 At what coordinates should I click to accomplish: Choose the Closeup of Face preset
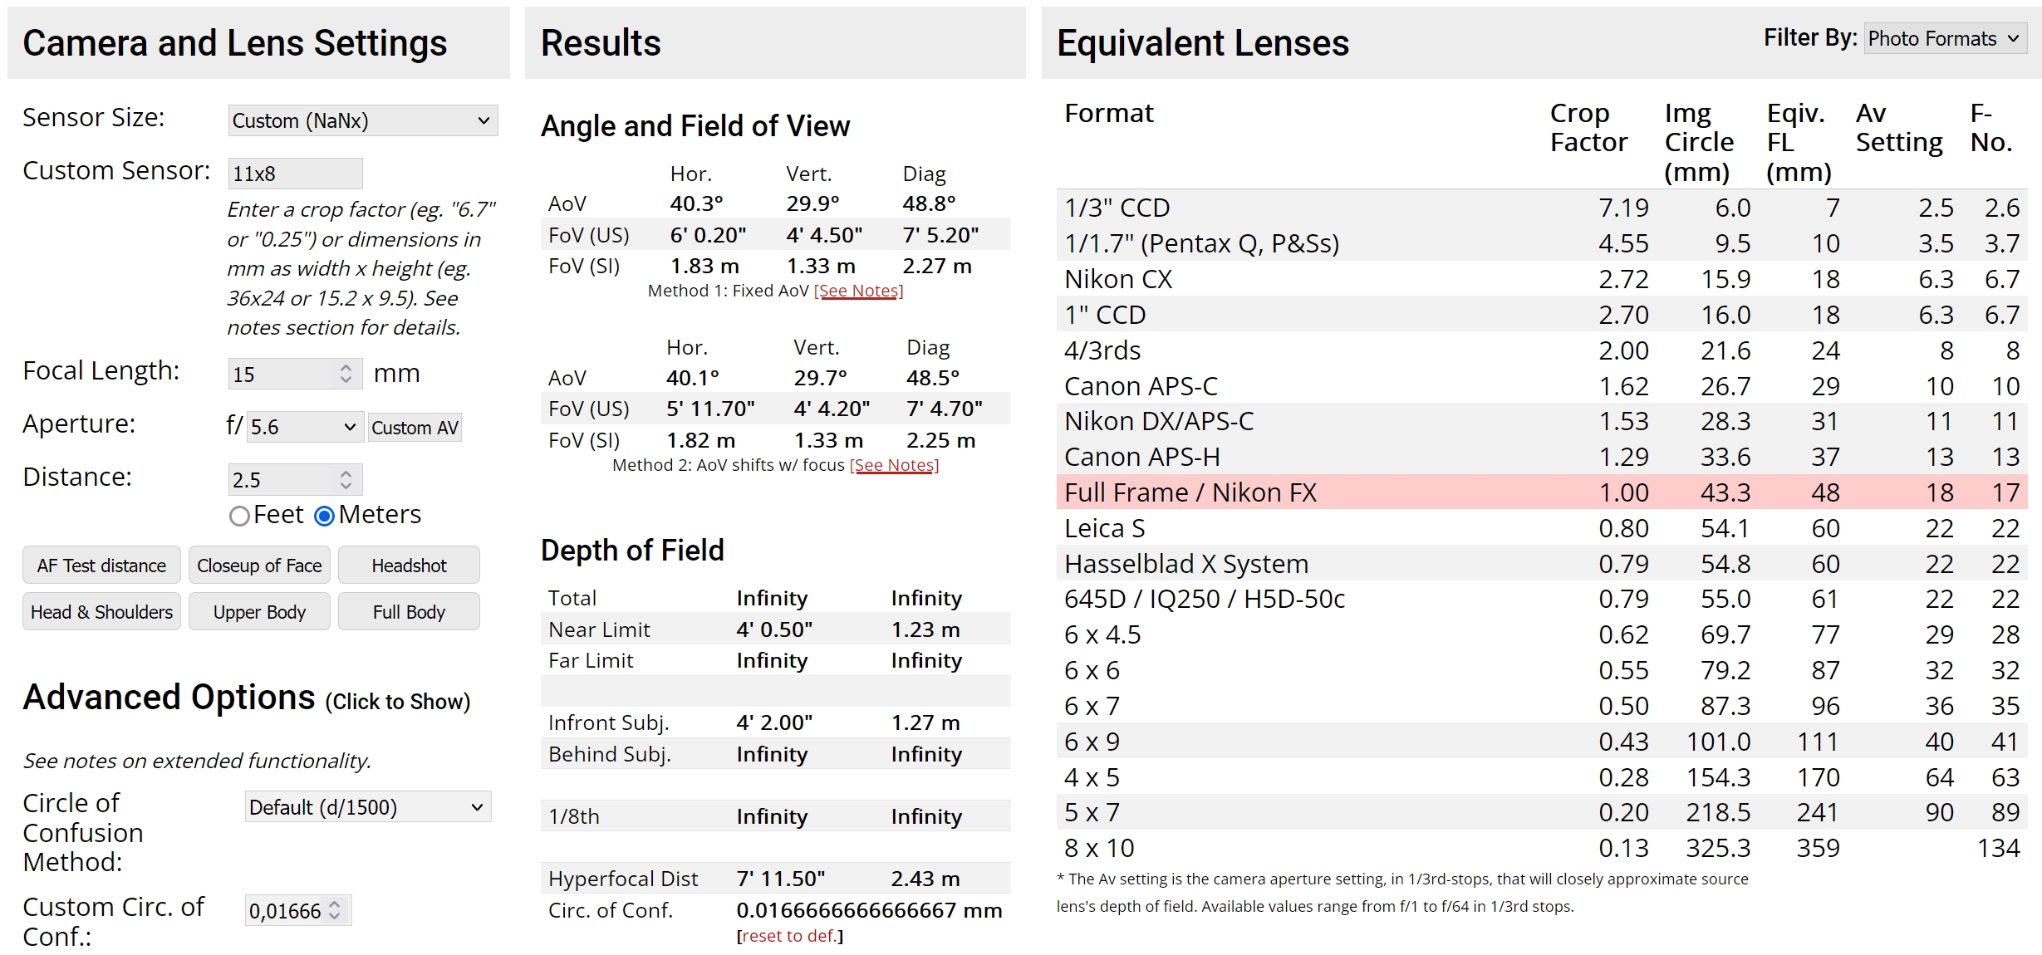point(259,566)
